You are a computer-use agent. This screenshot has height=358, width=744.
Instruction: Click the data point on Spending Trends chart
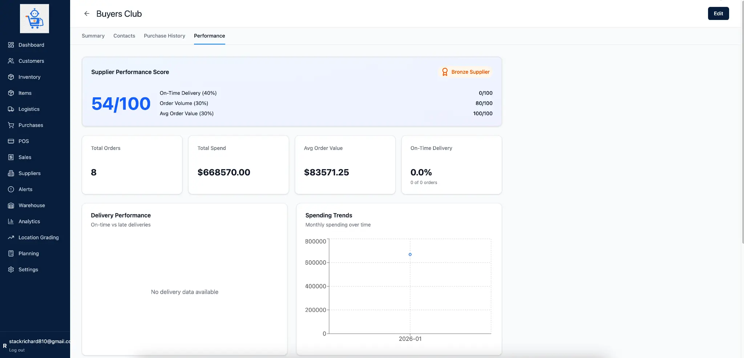(x=410, y=255)
